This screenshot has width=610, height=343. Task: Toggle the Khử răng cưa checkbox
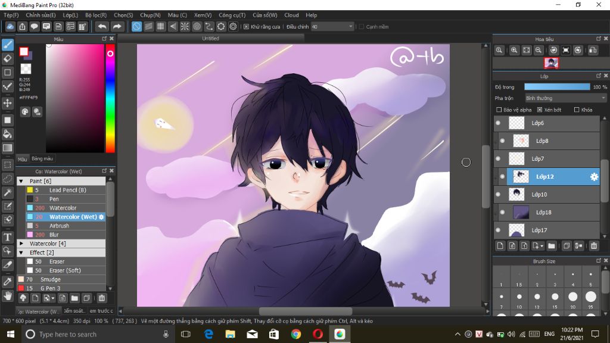coord(246,27)
